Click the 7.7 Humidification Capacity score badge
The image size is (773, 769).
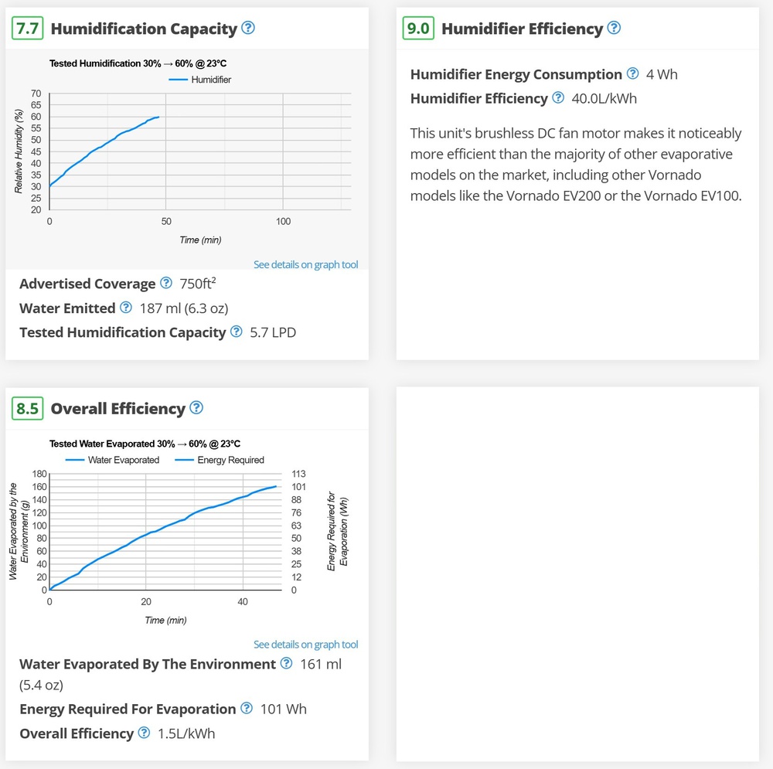click(27, 29)
